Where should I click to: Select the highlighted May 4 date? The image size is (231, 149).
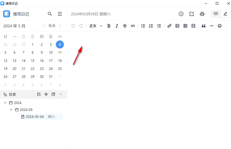pyautogui.click(x=60, y=44)
